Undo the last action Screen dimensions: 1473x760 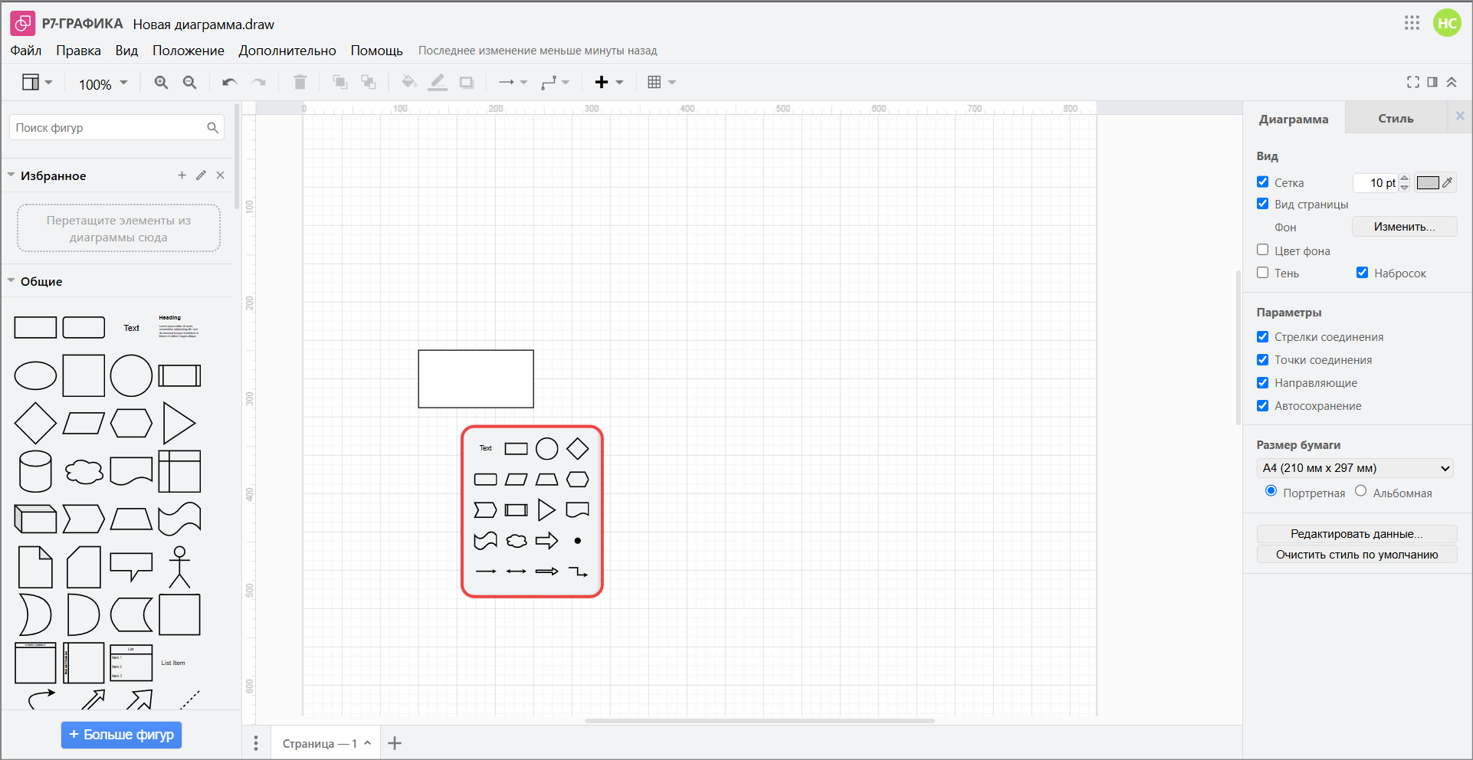229,83
